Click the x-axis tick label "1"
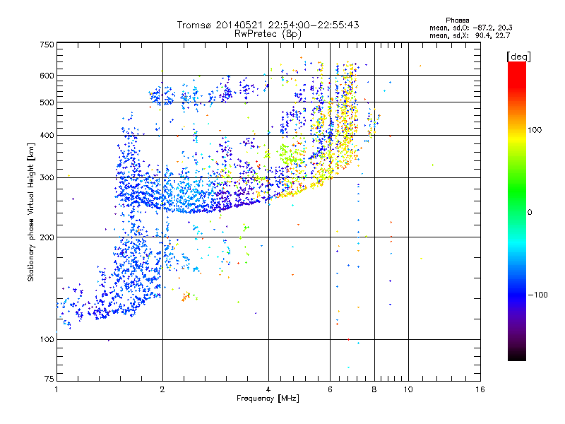This screenshot has height=424, width=565. (x=56, y=389)
